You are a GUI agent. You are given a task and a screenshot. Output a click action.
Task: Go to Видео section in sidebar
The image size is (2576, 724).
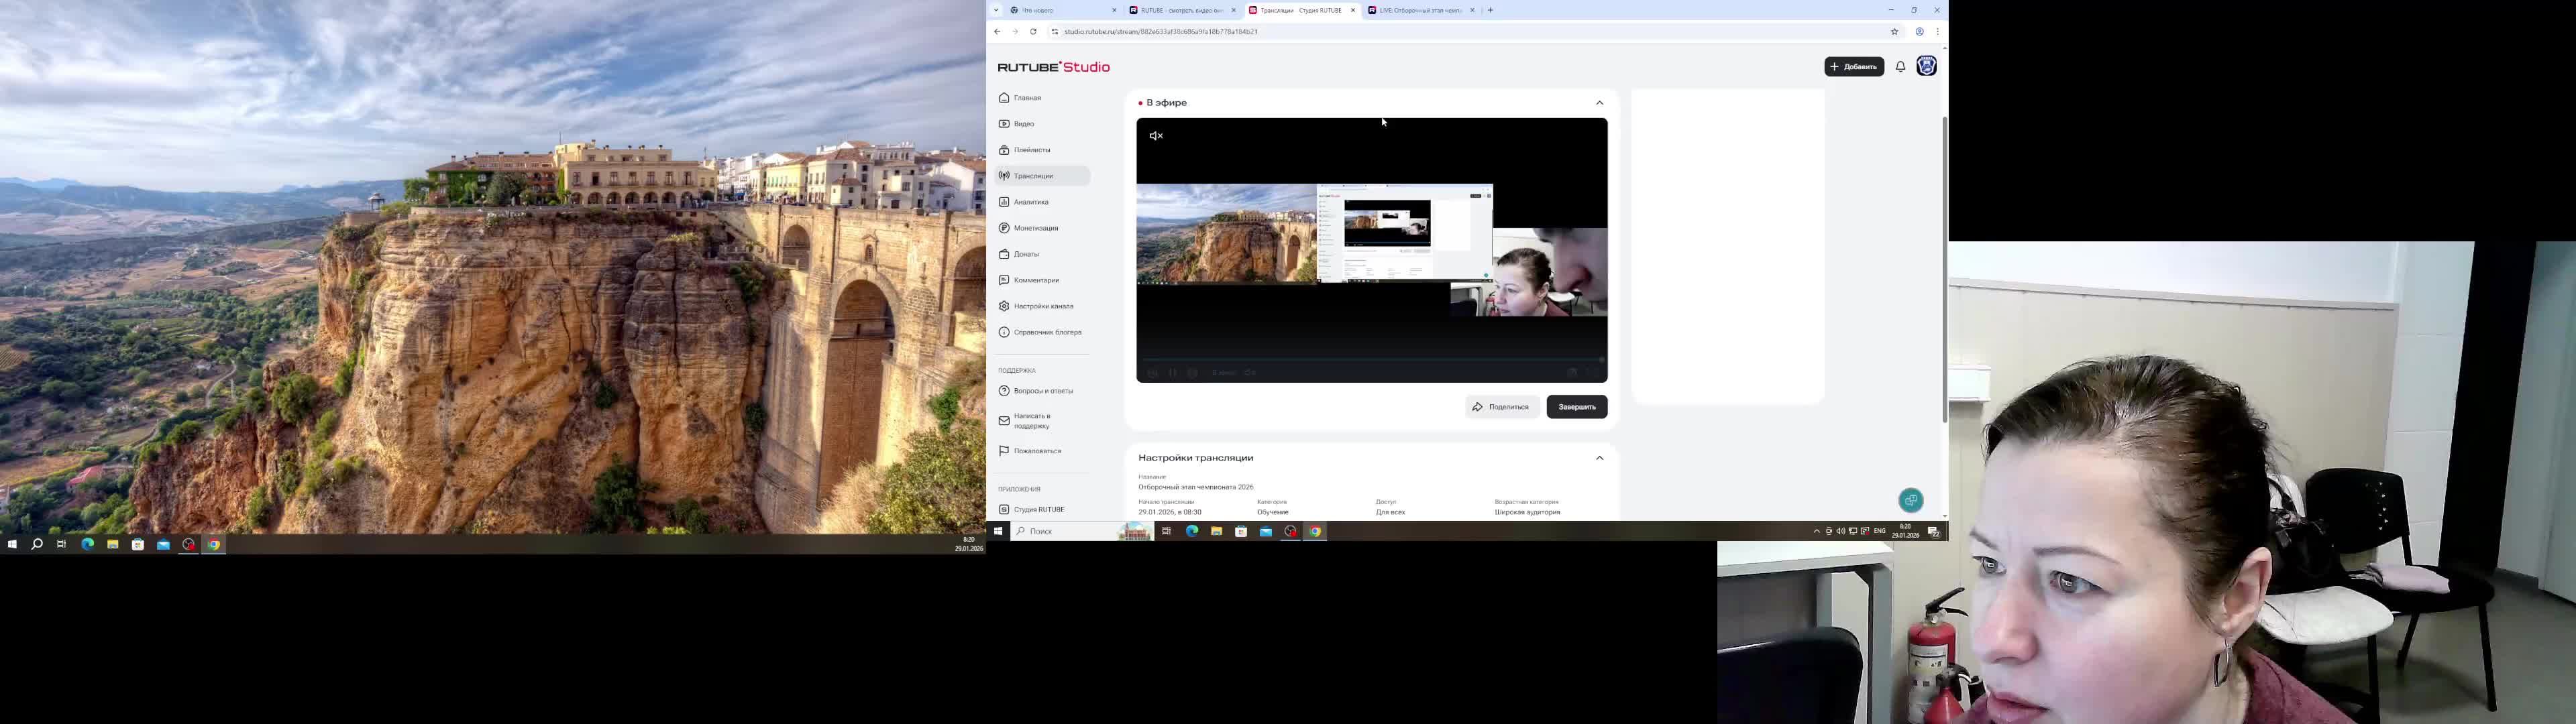pyautogui.click(x=1023, y=124)
